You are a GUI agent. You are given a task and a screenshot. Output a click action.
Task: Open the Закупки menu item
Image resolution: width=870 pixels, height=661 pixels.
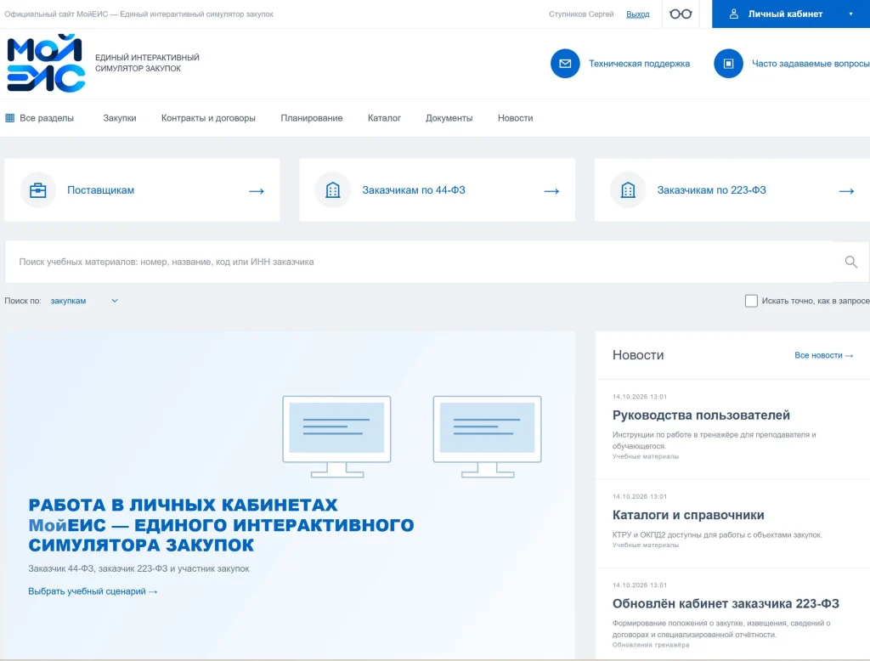pyautogui.click(x=119, y=117)
